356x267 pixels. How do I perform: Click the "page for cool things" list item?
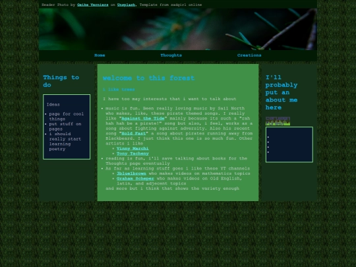click(67, 117)
